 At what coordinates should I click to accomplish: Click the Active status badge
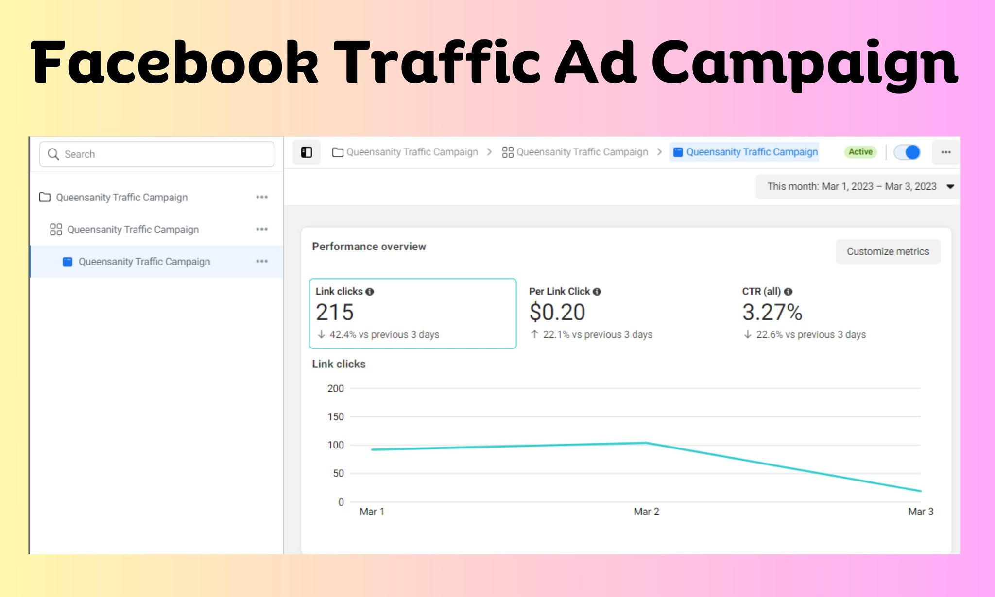pyautogui.click(x=860, y=152)
